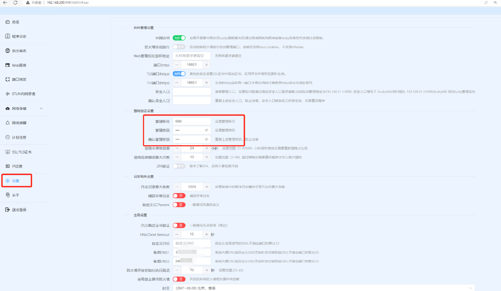501x291 pixels.
Task: Decrease 端口(http) value with minus button
Action: 177,65
